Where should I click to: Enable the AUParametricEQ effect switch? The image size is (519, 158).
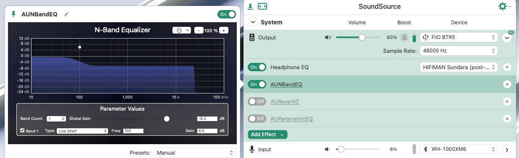pyautogui.click(x=257, y=119)
